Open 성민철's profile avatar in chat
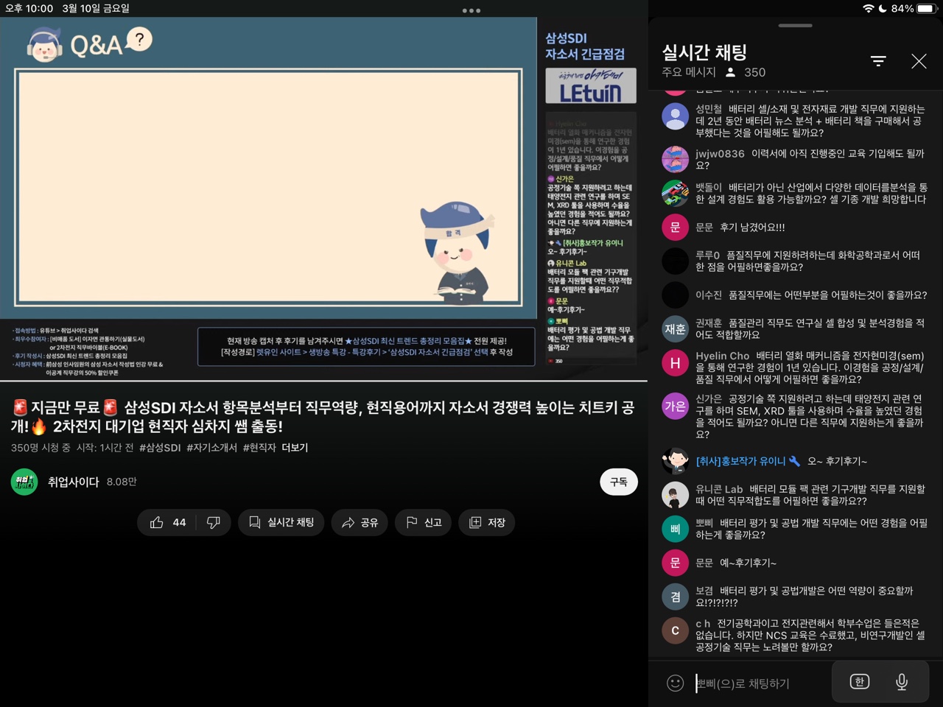943x707 pixels. (x=675, y=116)
